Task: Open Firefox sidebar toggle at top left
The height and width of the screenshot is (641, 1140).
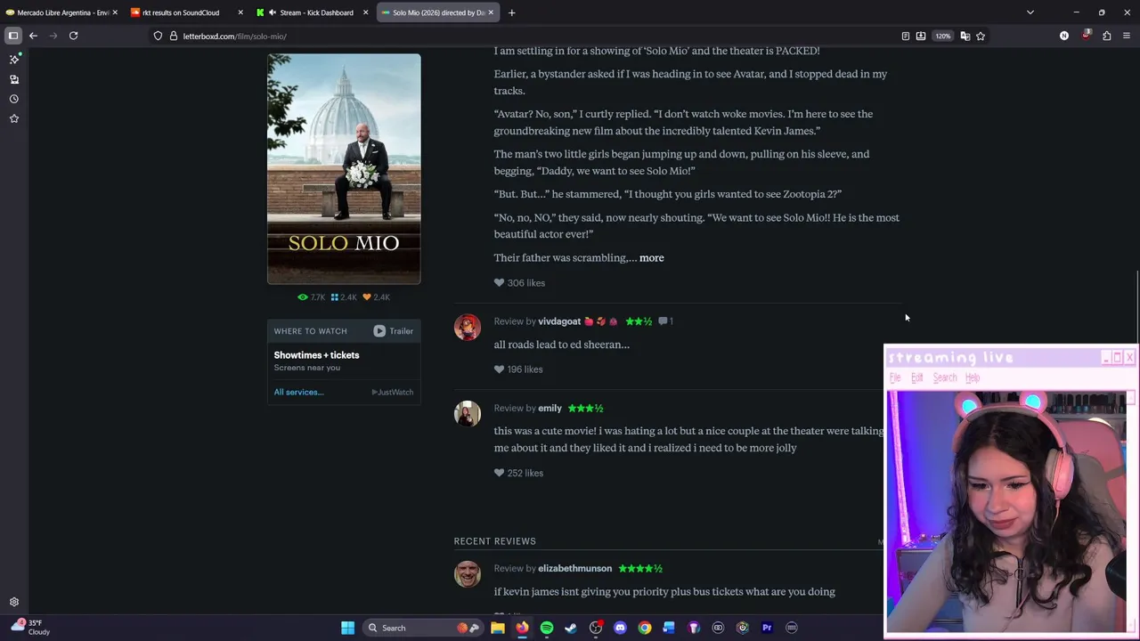Action: tap(13, 36)
